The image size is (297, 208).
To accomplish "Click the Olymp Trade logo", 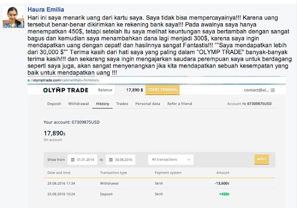I will (66, 90).
